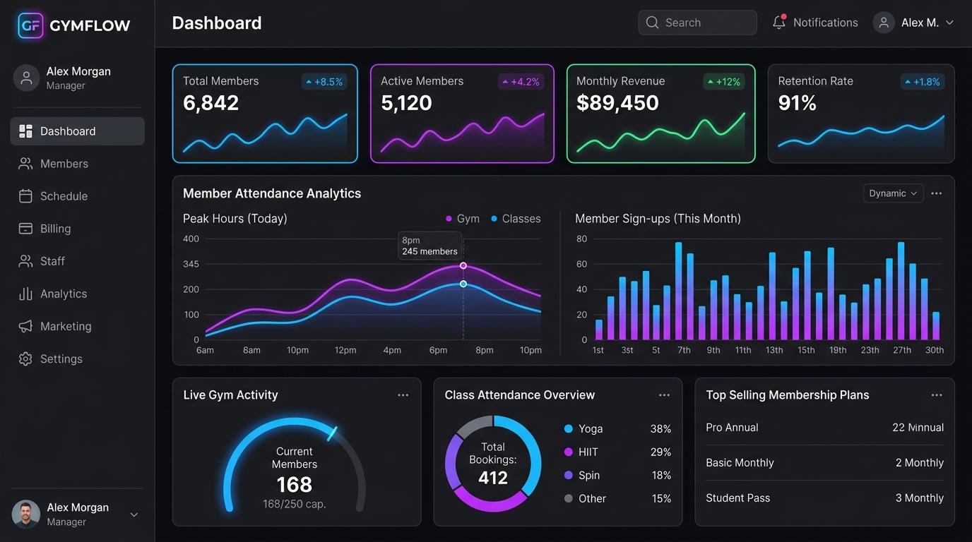This screenshot has width=972, height=542.
Task: Click the Current Members capacity gauge
Action: 295,466
